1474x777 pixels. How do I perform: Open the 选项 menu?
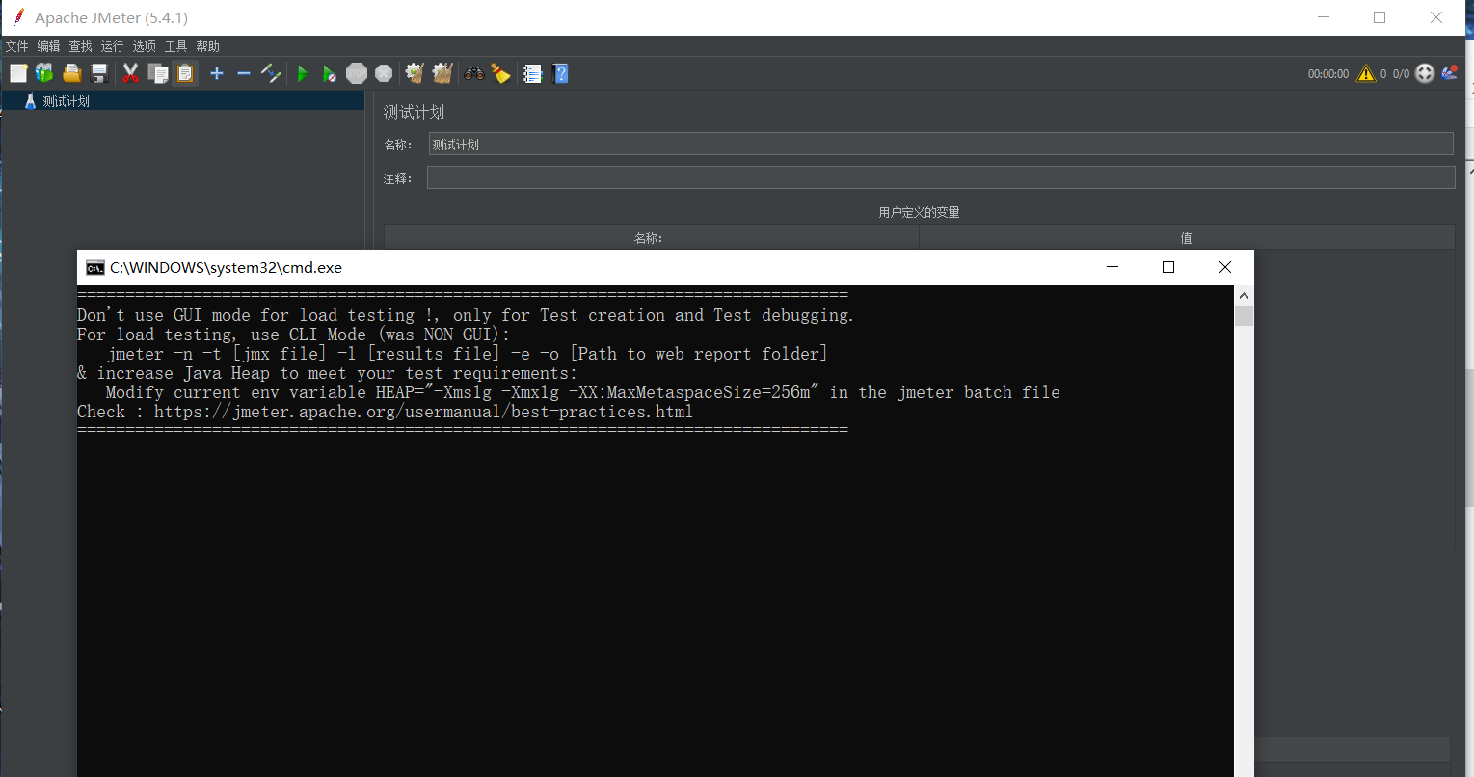tap(144, 46)
